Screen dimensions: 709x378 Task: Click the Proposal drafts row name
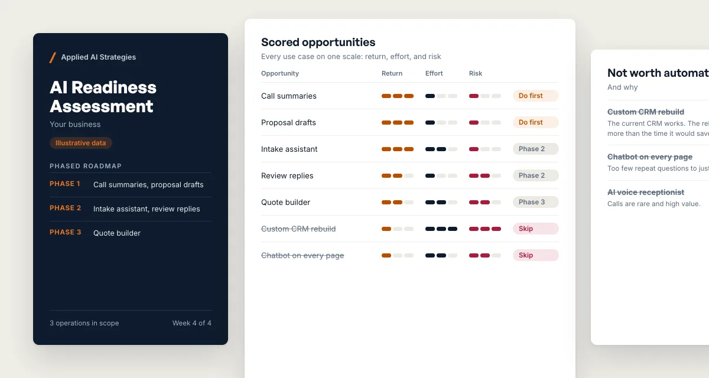pyautogui.click(x=288, y=123)
